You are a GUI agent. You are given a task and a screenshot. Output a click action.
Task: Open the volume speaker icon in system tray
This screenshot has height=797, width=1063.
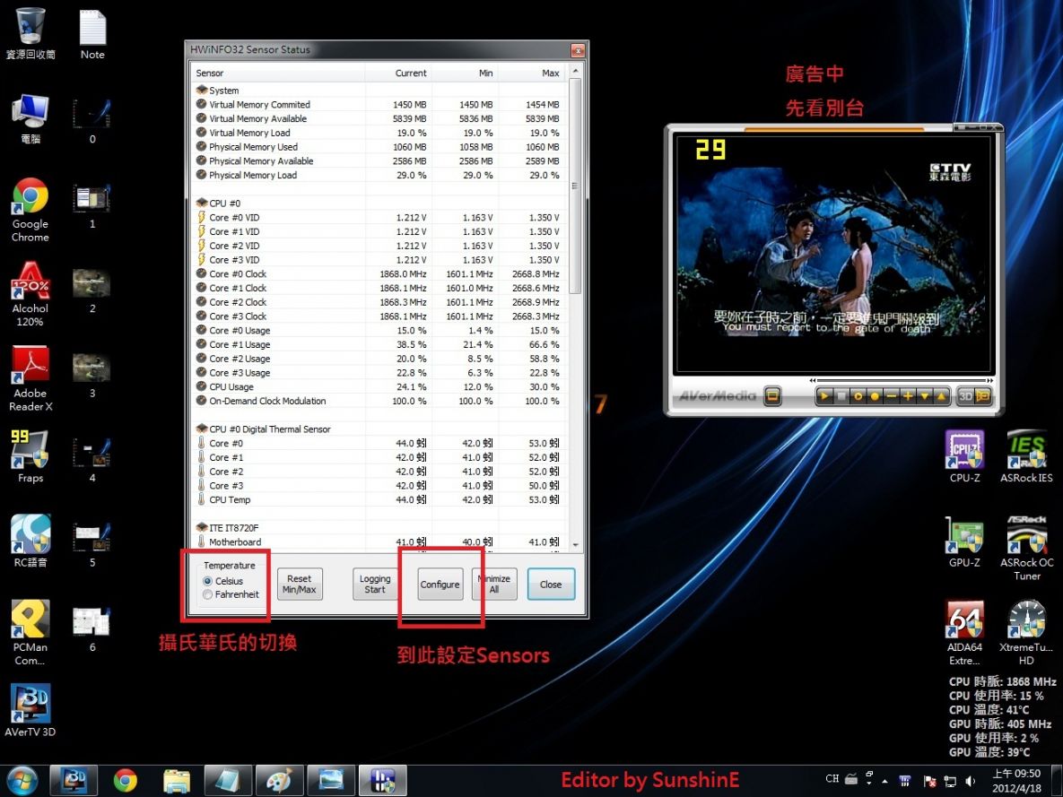click(x=971, y=781)
